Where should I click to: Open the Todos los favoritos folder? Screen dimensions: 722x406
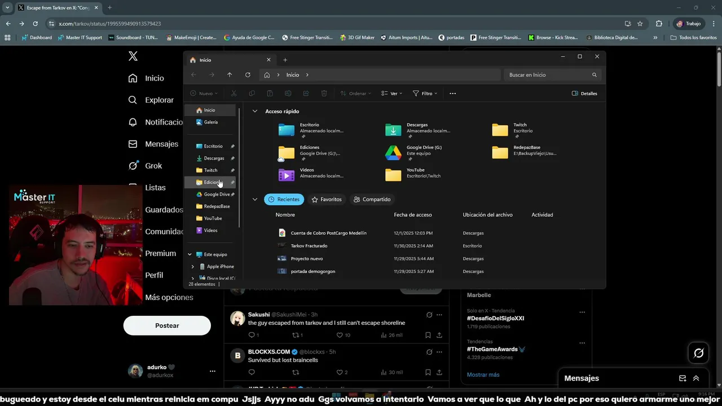pyautogui.click(x=693, y=38)
